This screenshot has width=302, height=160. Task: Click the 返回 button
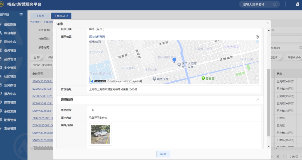click(x=163, y=154)
